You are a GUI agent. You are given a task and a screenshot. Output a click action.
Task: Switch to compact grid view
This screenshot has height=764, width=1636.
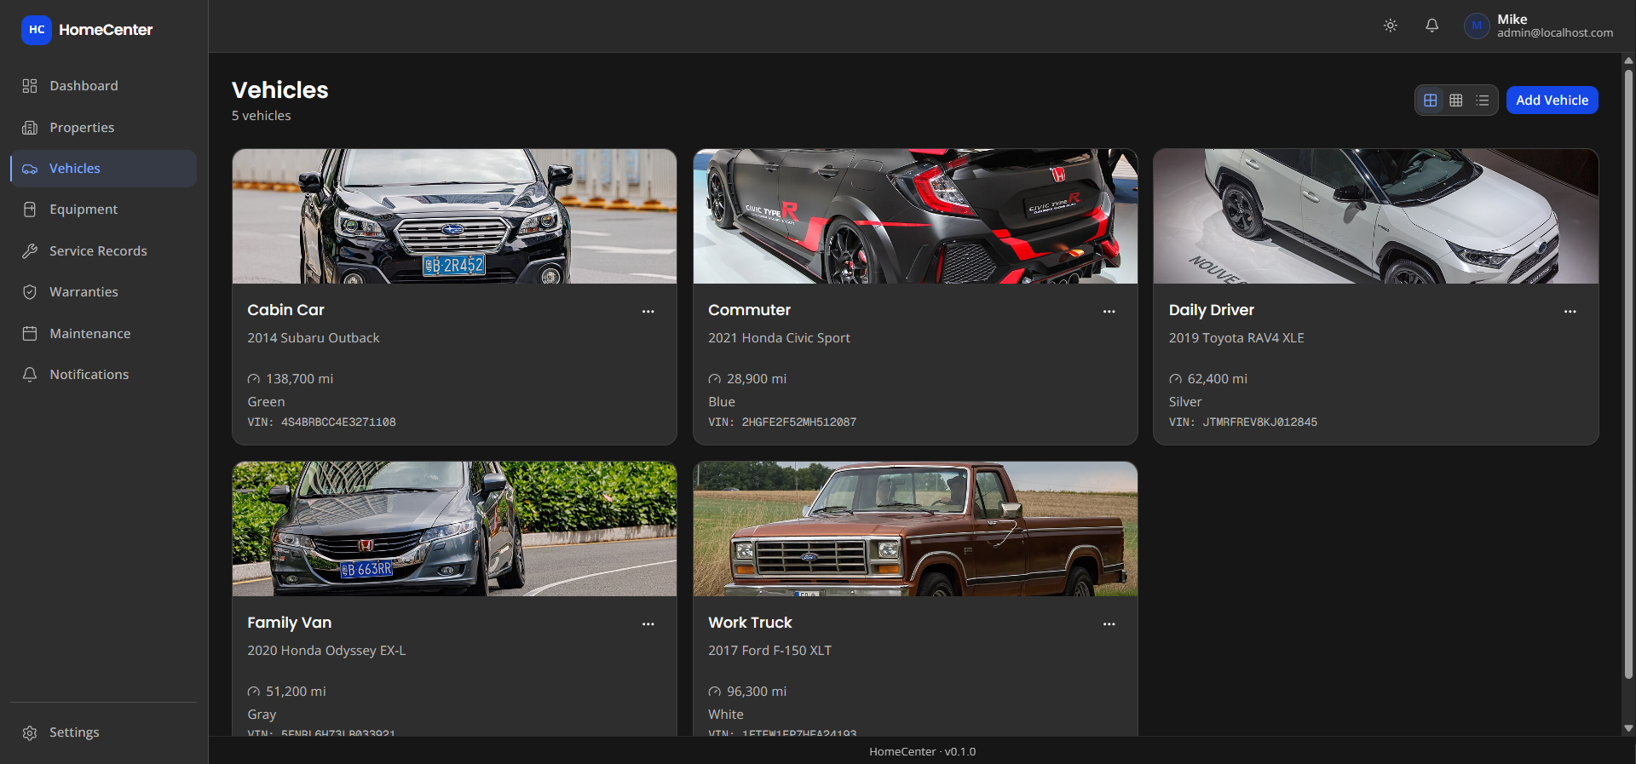(x=1456, y=101)
